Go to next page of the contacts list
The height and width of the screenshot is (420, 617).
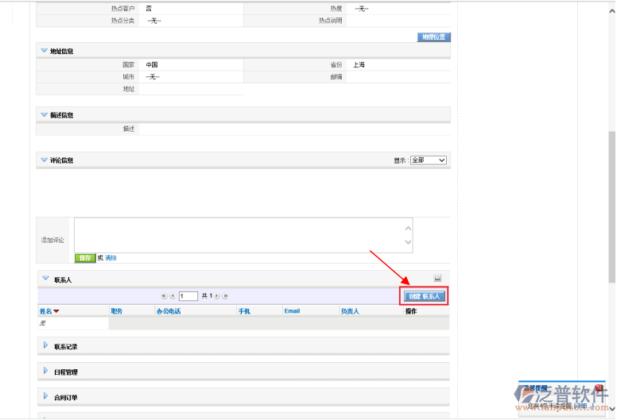point(217,296)
